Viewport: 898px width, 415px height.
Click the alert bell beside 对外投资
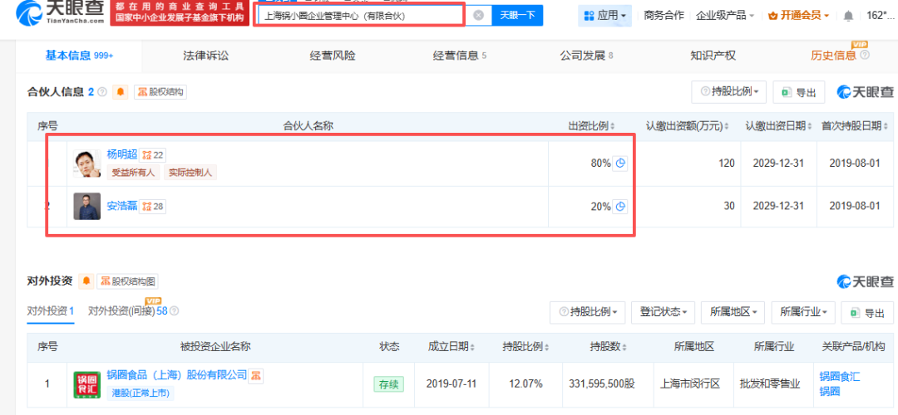point(86,281)
